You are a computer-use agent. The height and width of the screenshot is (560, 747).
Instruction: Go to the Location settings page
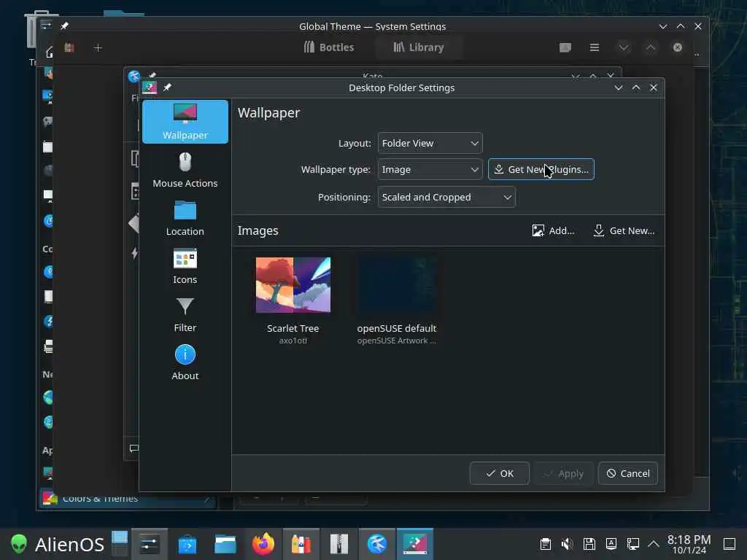click(x=185, y=218)
